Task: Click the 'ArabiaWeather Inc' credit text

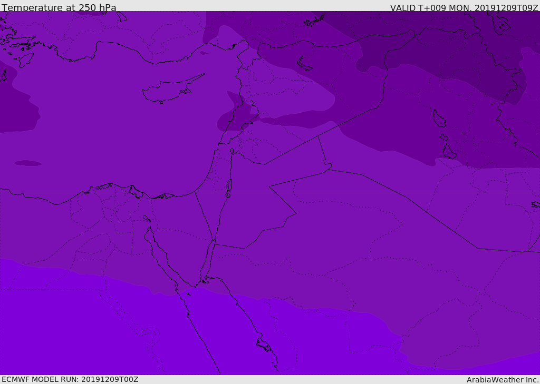Action: 503,380
